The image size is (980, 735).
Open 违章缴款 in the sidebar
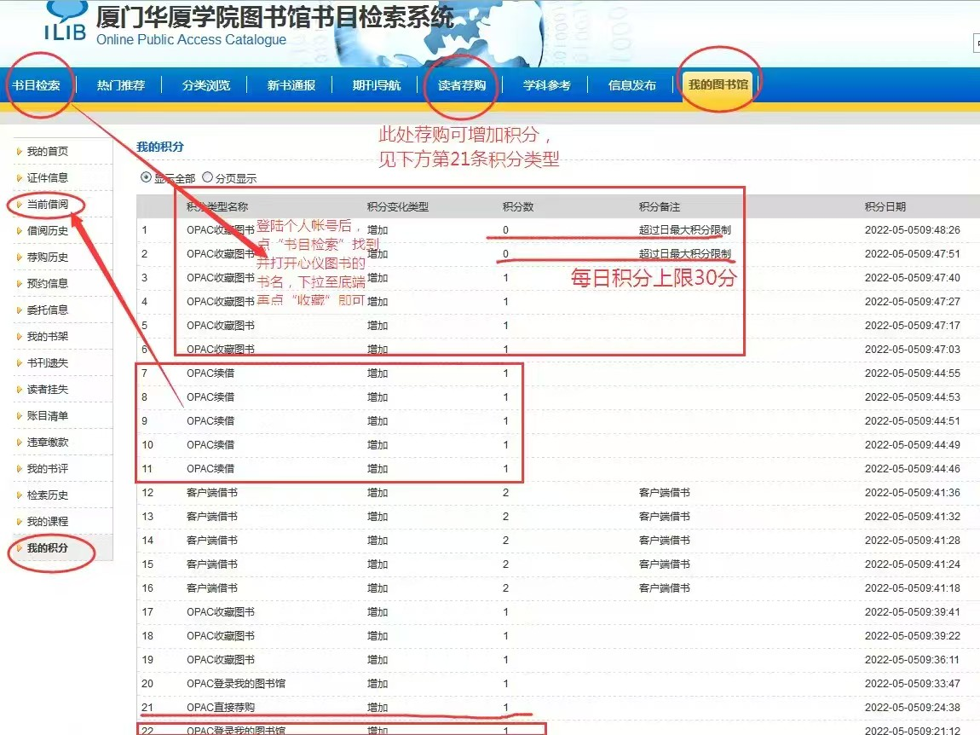[48, 443]
